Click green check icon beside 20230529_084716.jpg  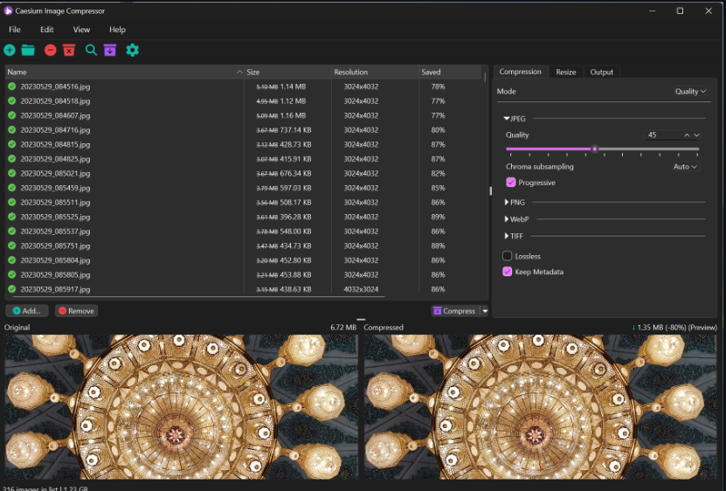point(12,129)
